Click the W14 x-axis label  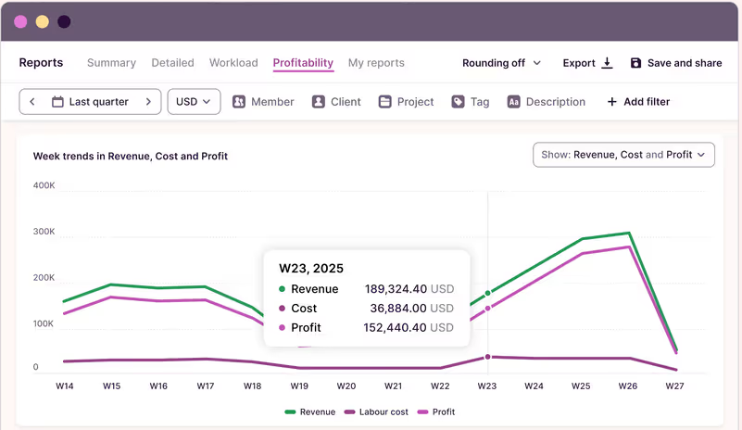tap(65, 386)
